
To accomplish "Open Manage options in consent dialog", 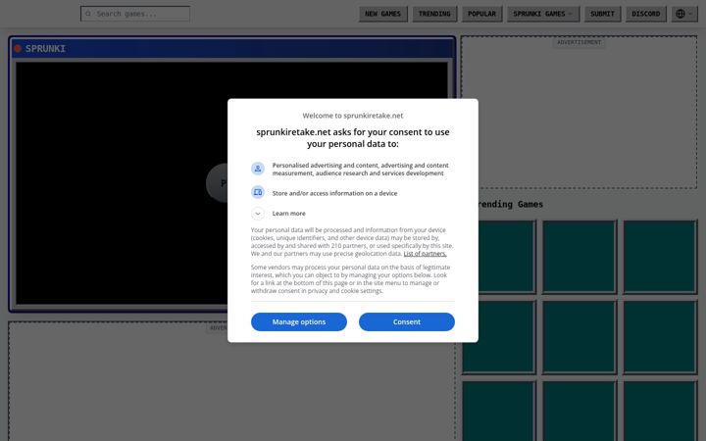I will [x=299, y=321].
